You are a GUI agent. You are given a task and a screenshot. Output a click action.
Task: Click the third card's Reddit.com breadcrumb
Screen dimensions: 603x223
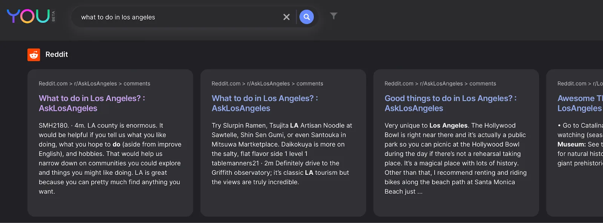pyautogui.click(x=399, y=83)
